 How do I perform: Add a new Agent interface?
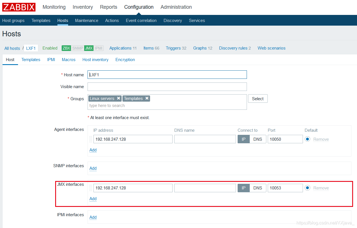(x=93, y=150)
